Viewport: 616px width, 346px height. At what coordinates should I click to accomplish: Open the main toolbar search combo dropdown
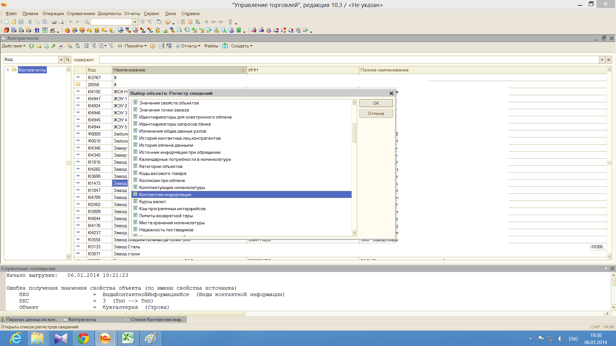tap(135, 22)
